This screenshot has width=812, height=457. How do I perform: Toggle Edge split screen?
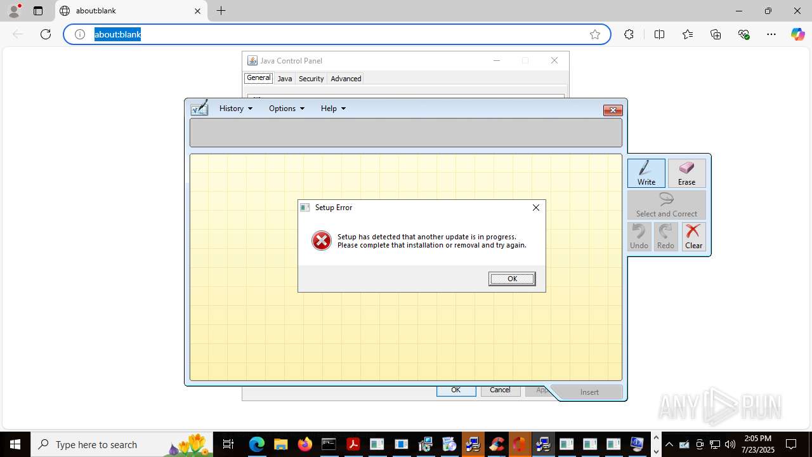pos(660,34)
